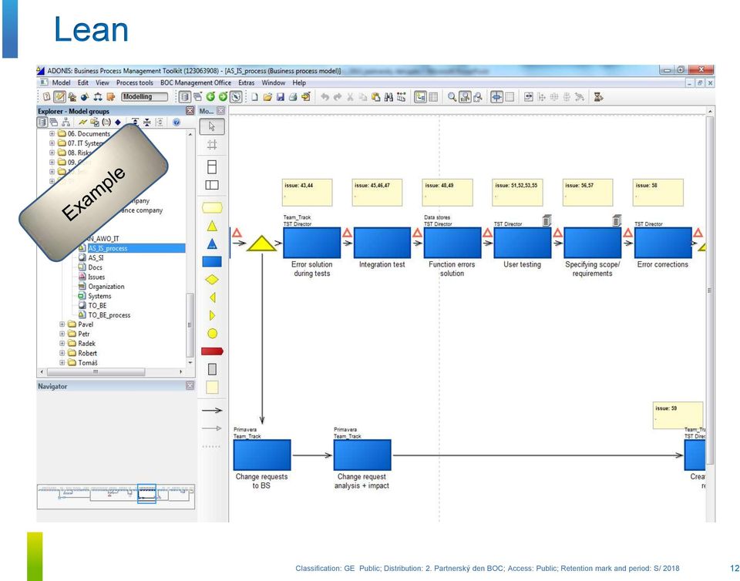Click the Undo arrow icon
The width and height of the screenshot is (740, 581).
pyautogui.click(x=325, y=97)
